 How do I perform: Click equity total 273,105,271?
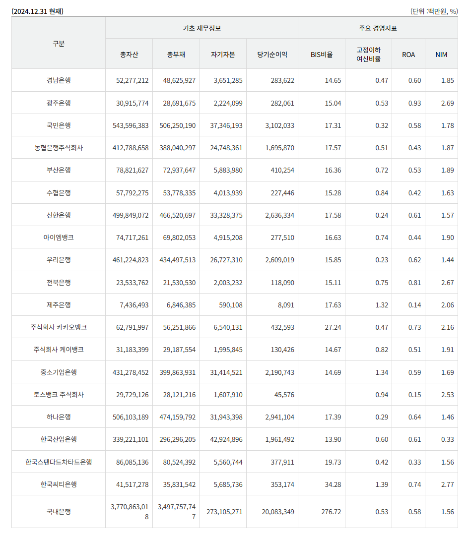pyautogui.click(x=224, y=512)
